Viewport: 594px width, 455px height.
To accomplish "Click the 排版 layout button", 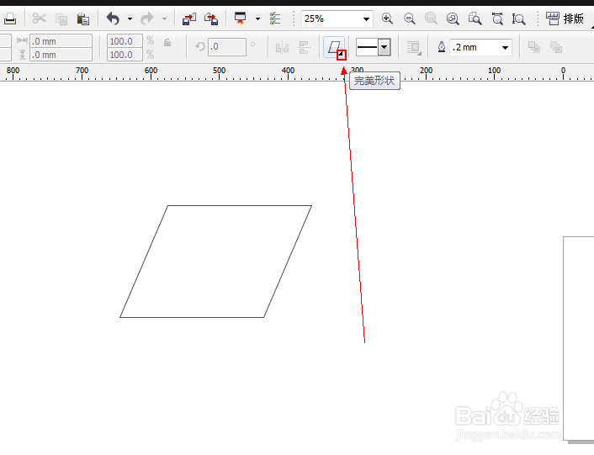I will (x=565, y=19).
